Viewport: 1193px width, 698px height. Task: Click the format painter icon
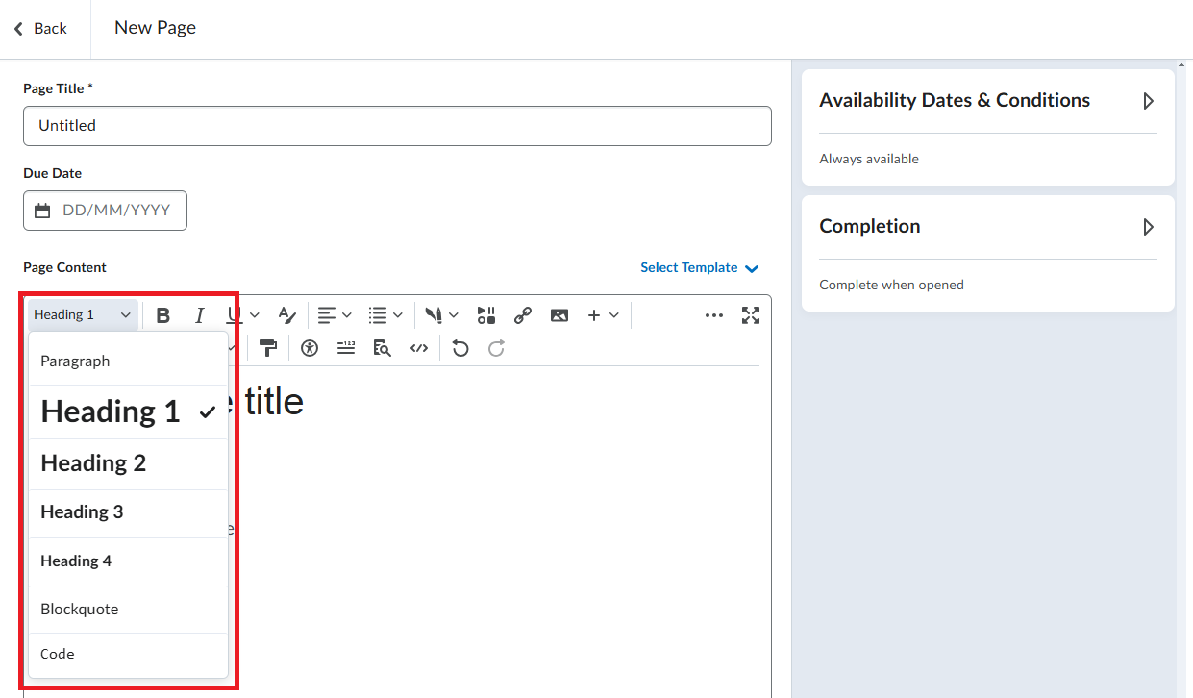tap(268, 349)
